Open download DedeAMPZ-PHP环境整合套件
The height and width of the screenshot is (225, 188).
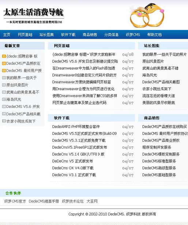76,127
